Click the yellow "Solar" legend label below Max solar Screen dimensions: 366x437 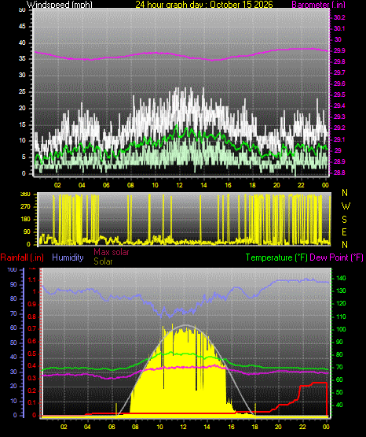[x=103, y=261]
